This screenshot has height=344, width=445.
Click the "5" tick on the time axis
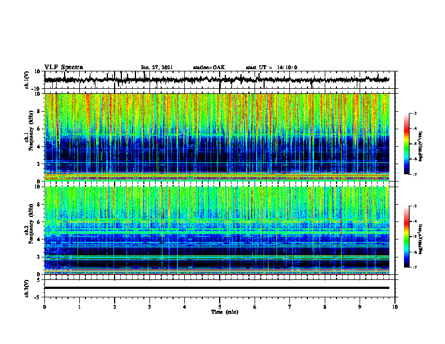220,307
